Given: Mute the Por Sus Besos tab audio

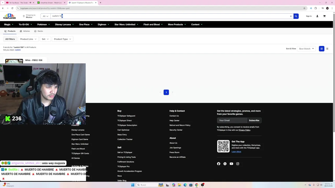Looking at the screenshot, I should (30, 3).
